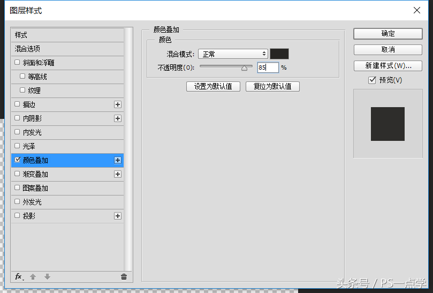Toggle the 预览(V) checkbox
The image size is (433, 293).
click(372, 80)
